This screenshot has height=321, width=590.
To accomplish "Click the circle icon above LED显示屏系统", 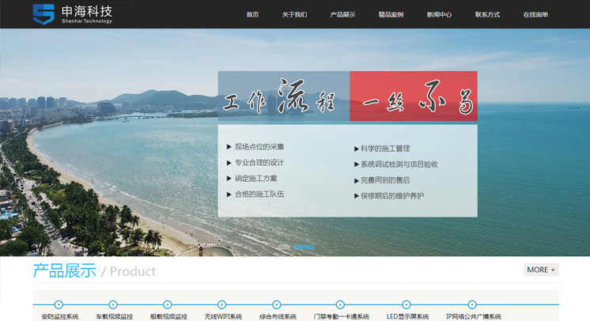I will [407, 304].
